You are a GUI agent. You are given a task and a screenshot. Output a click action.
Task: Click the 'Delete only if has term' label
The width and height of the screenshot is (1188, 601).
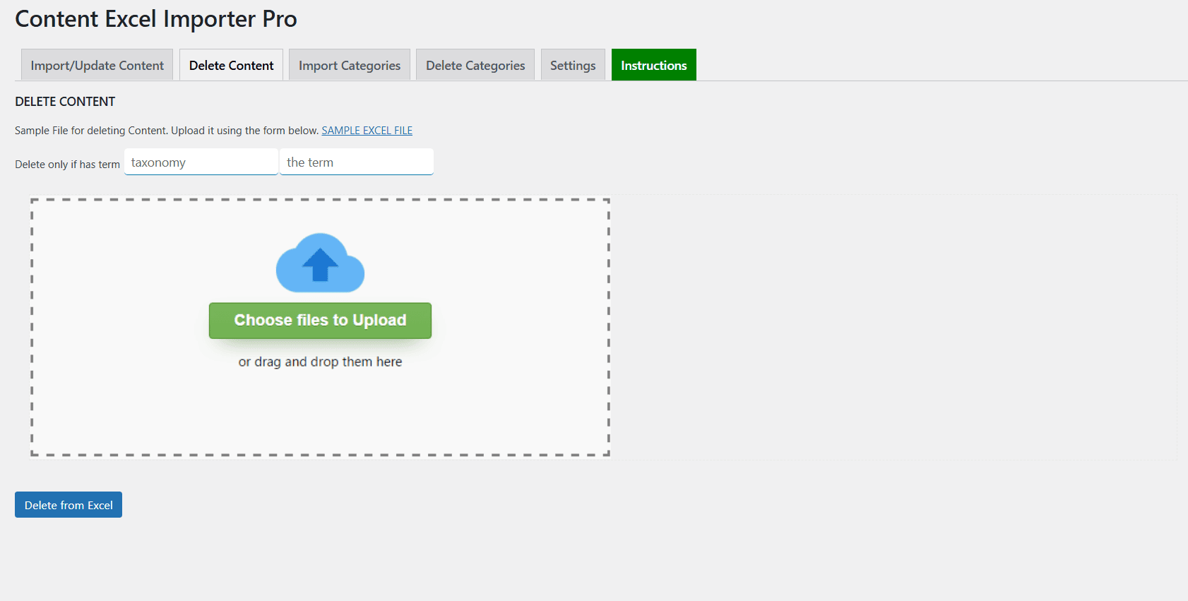point(68,165)
